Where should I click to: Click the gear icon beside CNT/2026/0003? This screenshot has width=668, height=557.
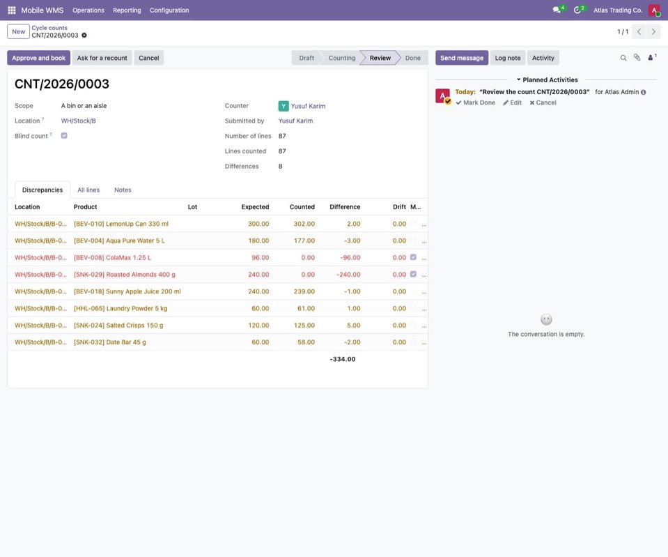pyautogui.click(x=84, y=36)
